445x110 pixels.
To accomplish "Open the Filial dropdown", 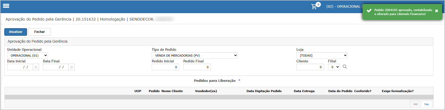I will pyautogui.click(x=334, y=67).
